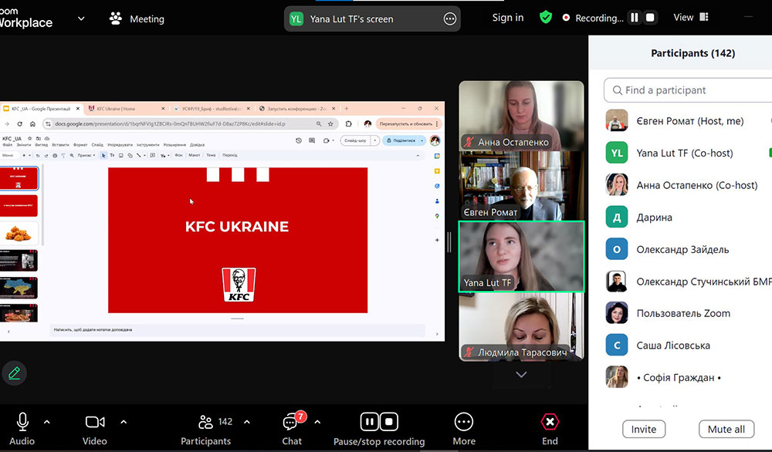This screenshot has height=452, width=772.
Task: Expand the Chat options arrow
Action: (317, 422)
